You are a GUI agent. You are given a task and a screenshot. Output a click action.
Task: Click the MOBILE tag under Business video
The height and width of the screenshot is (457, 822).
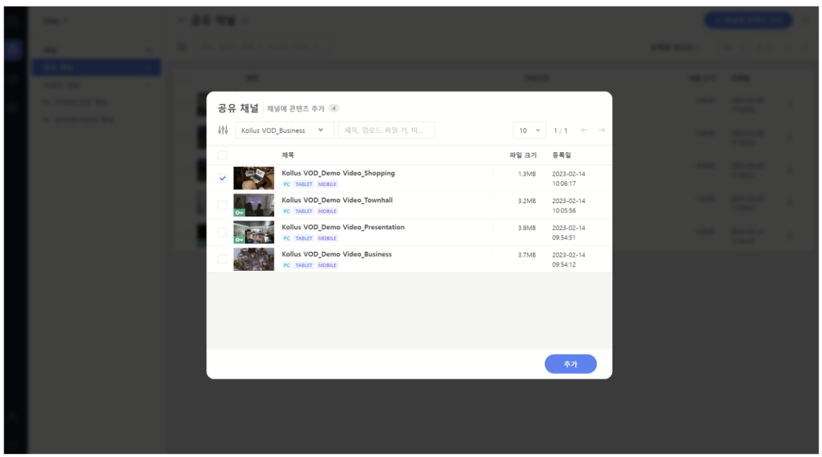[327, 265]
